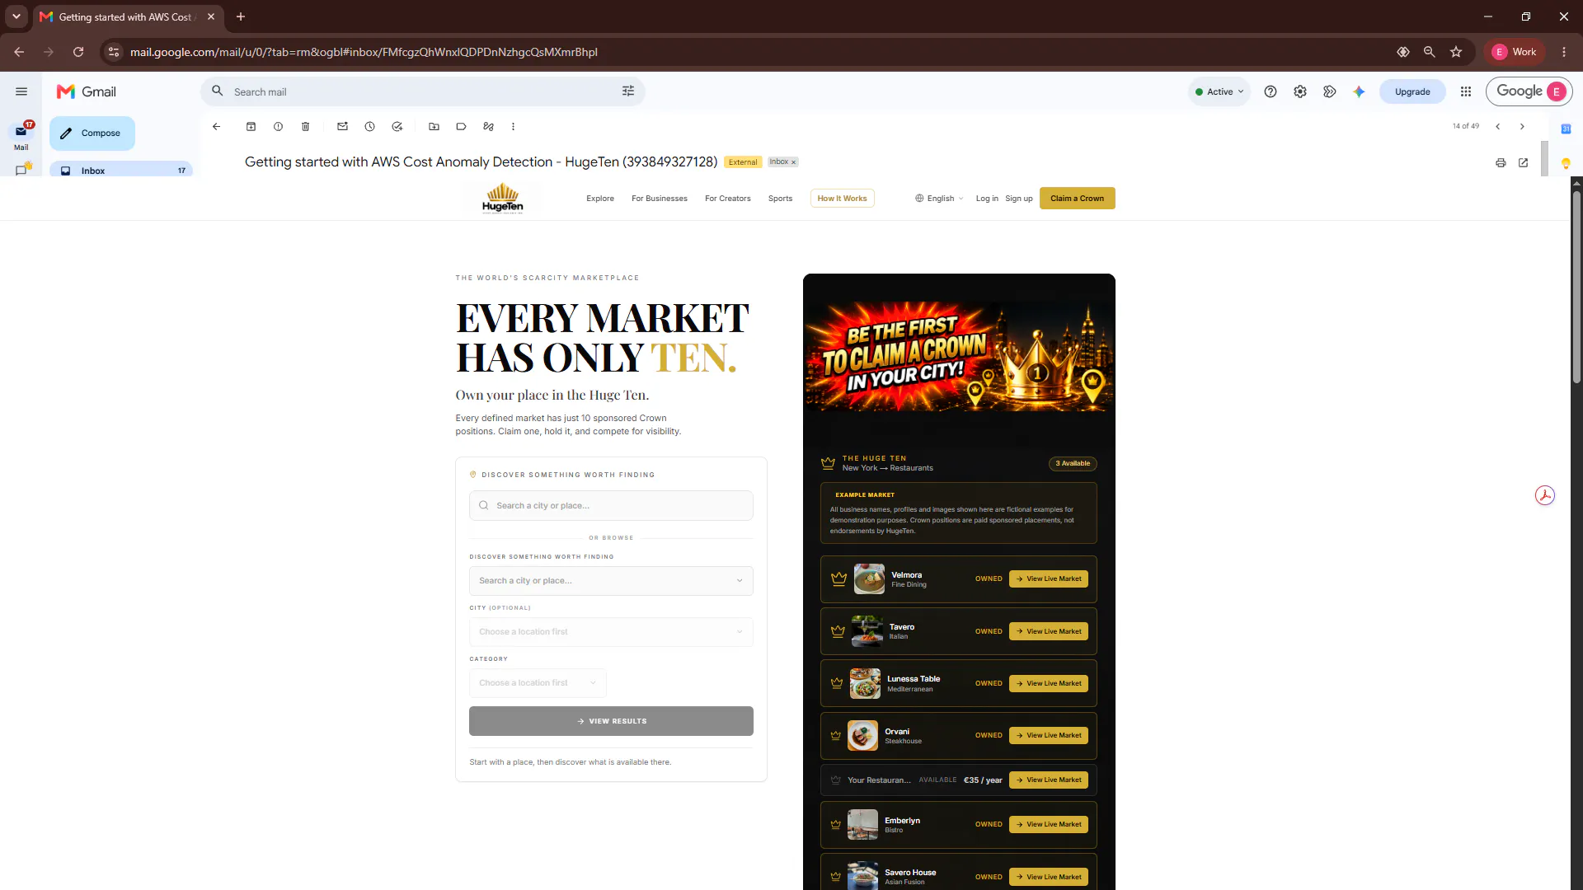Open the browse place dropdown
The width and height of the screenshot is (1583, 890).
point(611,581)
